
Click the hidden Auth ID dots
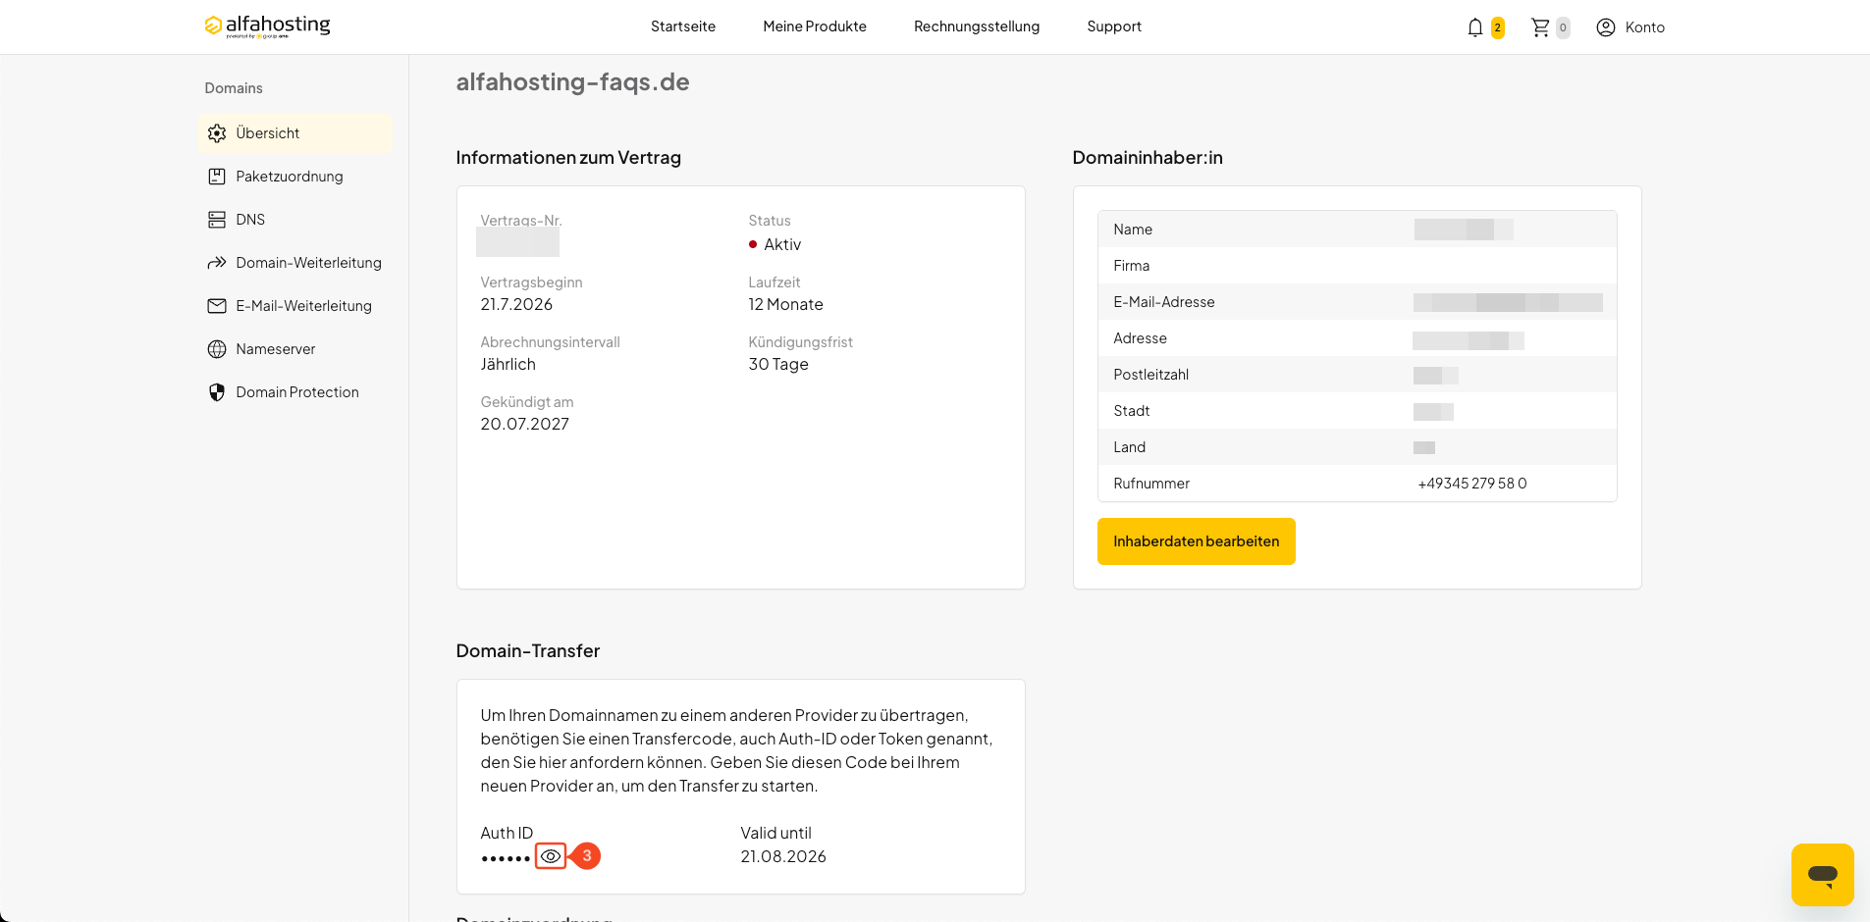(506, 858)
